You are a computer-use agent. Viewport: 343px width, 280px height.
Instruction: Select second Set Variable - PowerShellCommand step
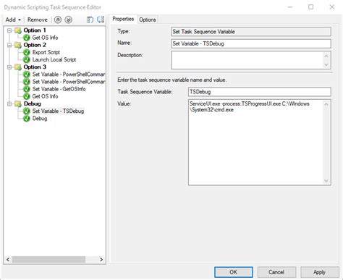click(x=69, y=82)
